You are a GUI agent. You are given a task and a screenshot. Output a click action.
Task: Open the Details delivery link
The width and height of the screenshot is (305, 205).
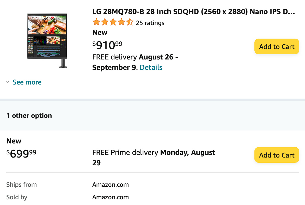pyautogui.click(x=151, y=67)
